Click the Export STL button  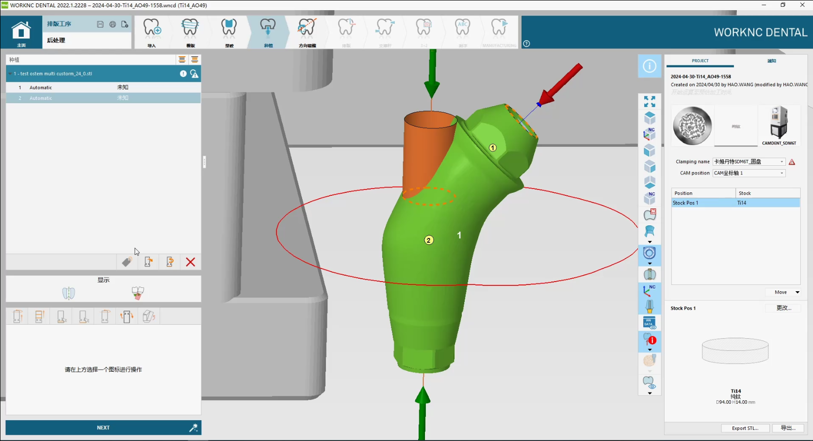coord(745,428)
